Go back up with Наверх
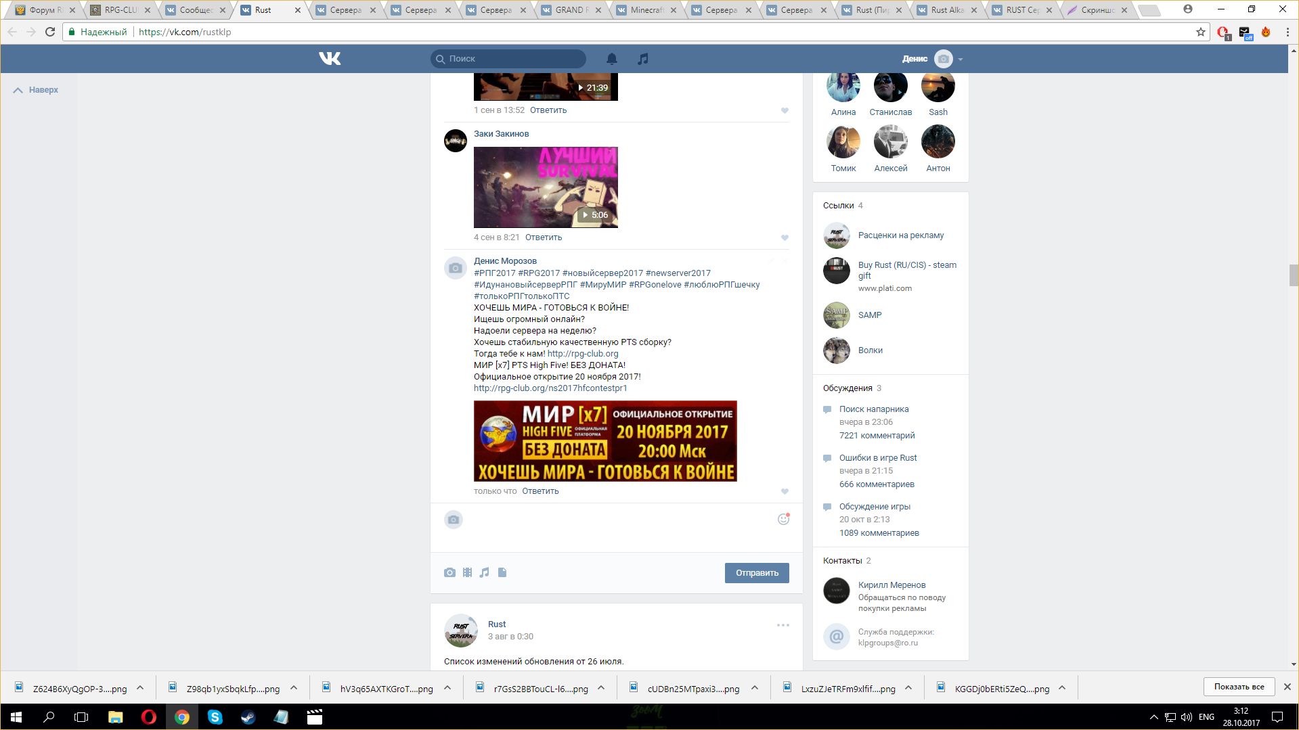 coord(36,90)
